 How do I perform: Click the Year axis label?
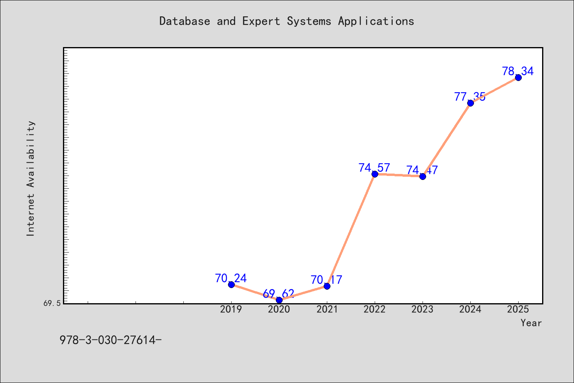tap(531, 323)
